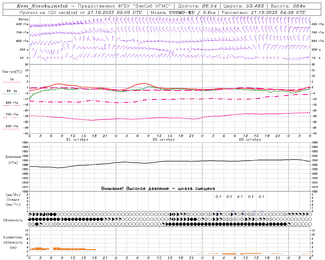Image resolution: width=325 pixels, height=260 pixels.
Task: Click the '(мм/1ч.)' precipitation unit label
Action: click(x=13, y=204)
